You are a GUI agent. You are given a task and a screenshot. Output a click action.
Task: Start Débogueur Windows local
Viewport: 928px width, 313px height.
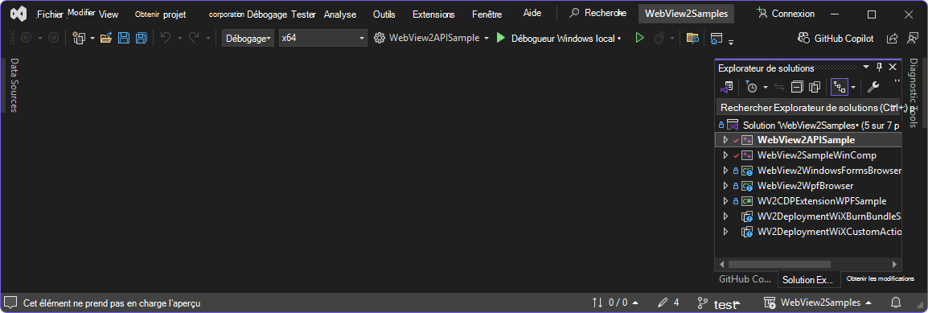click(x=558, y=39)
